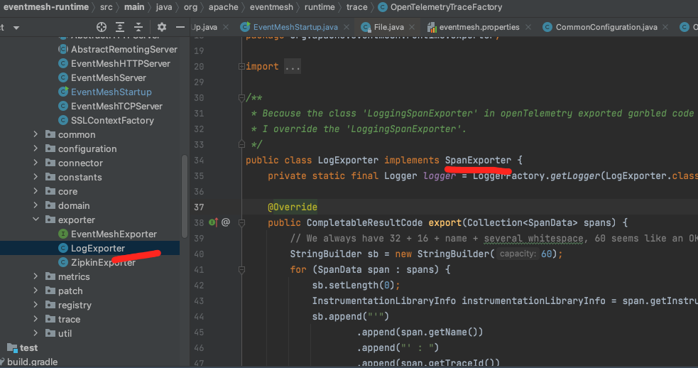The height and width of the screenshot is (368, 698).
Task: Expand the connector package folder
Action: click(x=36, y=163)
